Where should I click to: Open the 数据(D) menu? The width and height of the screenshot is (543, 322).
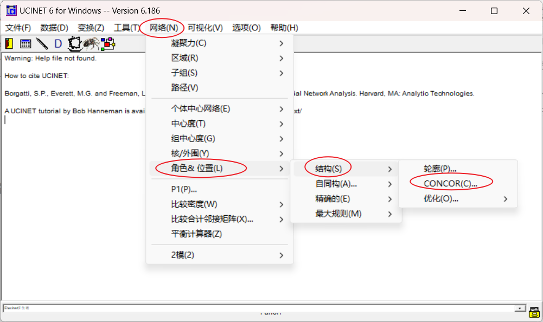pos(54,28)
